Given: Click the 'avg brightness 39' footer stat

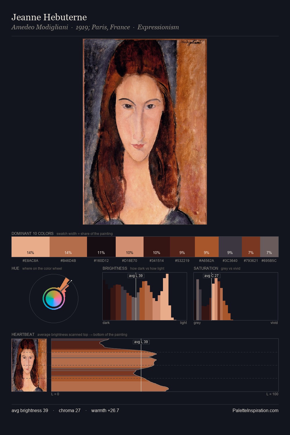Looking at the screenshot, I should coord(30,410).
